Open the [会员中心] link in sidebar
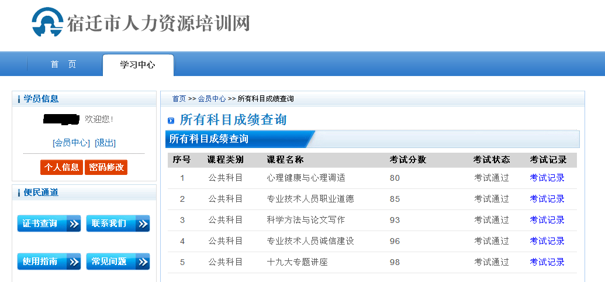Viewport: 605px width, 282px height. 71,143
